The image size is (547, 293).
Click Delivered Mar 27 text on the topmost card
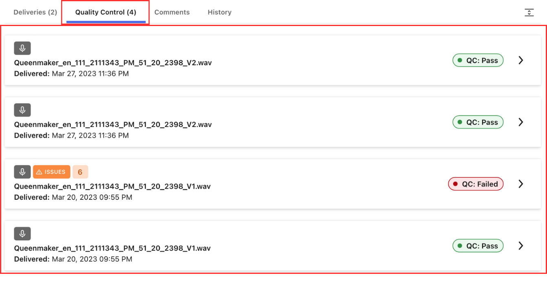click(72, 74)
